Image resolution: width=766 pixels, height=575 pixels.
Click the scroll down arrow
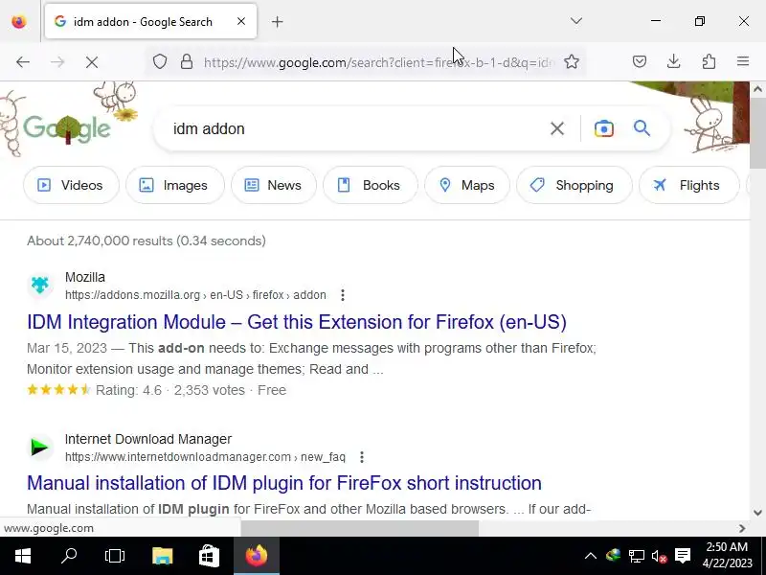tap(757, 513)
